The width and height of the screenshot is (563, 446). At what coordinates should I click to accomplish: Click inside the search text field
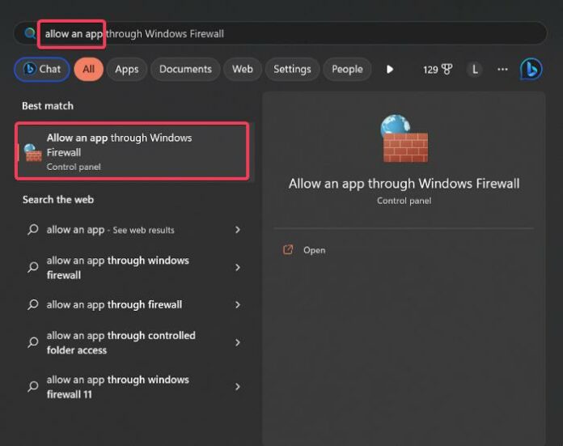[x=324, y=34]
